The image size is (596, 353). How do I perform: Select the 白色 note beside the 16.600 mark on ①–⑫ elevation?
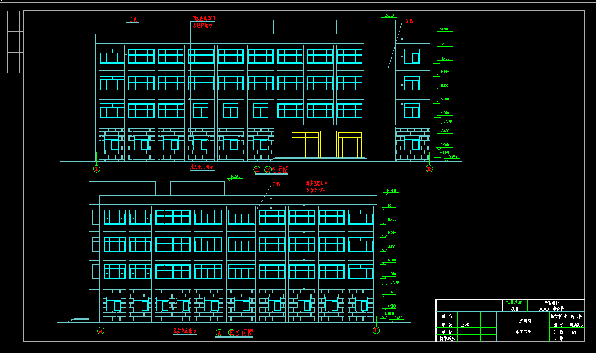[x=409, y=20]
